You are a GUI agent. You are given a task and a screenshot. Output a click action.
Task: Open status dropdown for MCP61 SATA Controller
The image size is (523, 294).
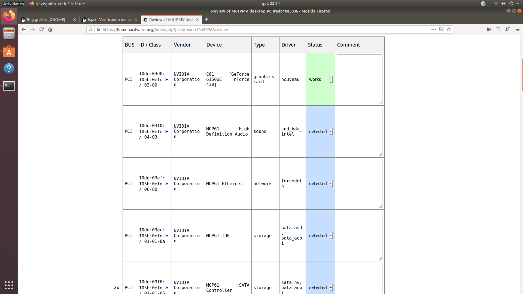point(320,288)
